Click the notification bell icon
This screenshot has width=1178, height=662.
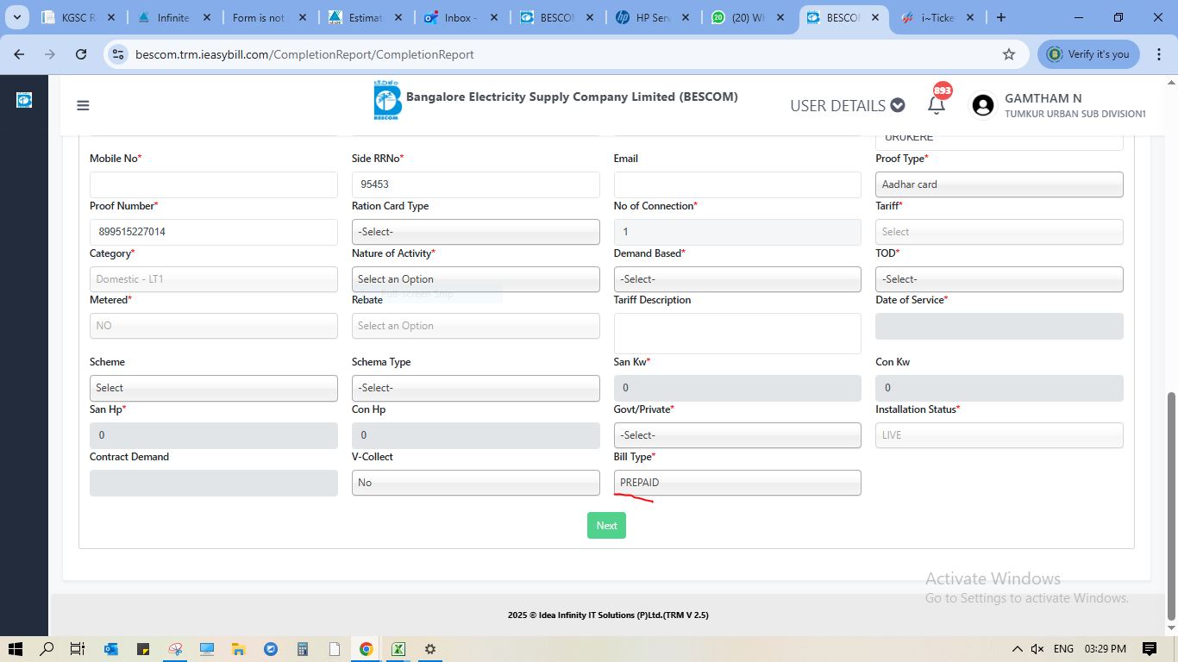click(937, 105)
